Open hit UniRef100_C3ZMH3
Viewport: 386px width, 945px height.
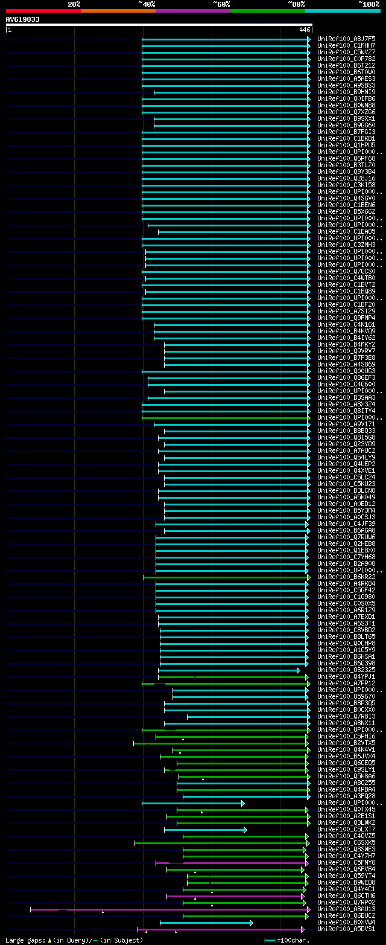click(x=346, y=245)
